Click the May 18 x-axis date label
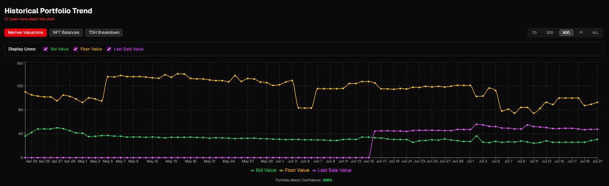 [191, 161]
